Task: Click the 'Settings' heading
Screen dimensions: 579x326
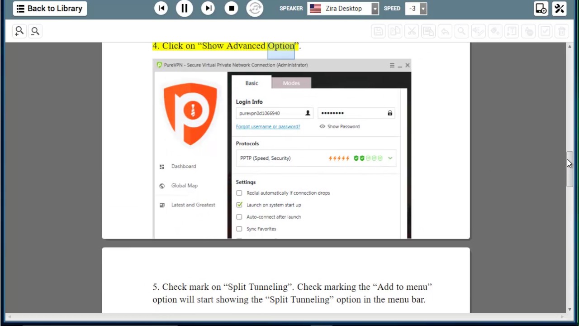Action: pos(246,182)
